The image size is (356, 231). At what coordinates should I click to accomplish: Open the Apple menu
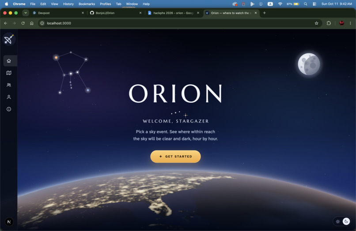point(7,4)
